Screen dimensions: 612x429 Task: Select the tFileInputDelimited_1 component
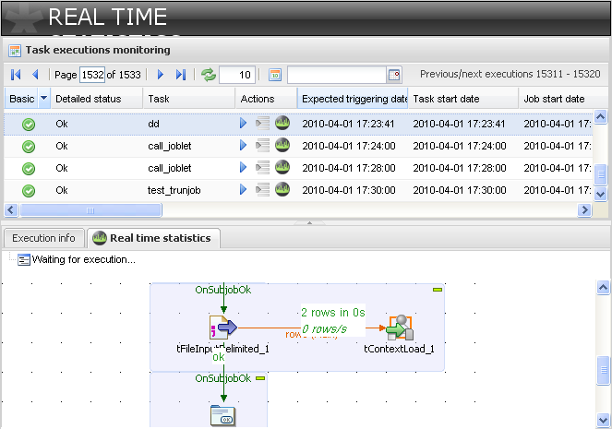coord(222,328)
